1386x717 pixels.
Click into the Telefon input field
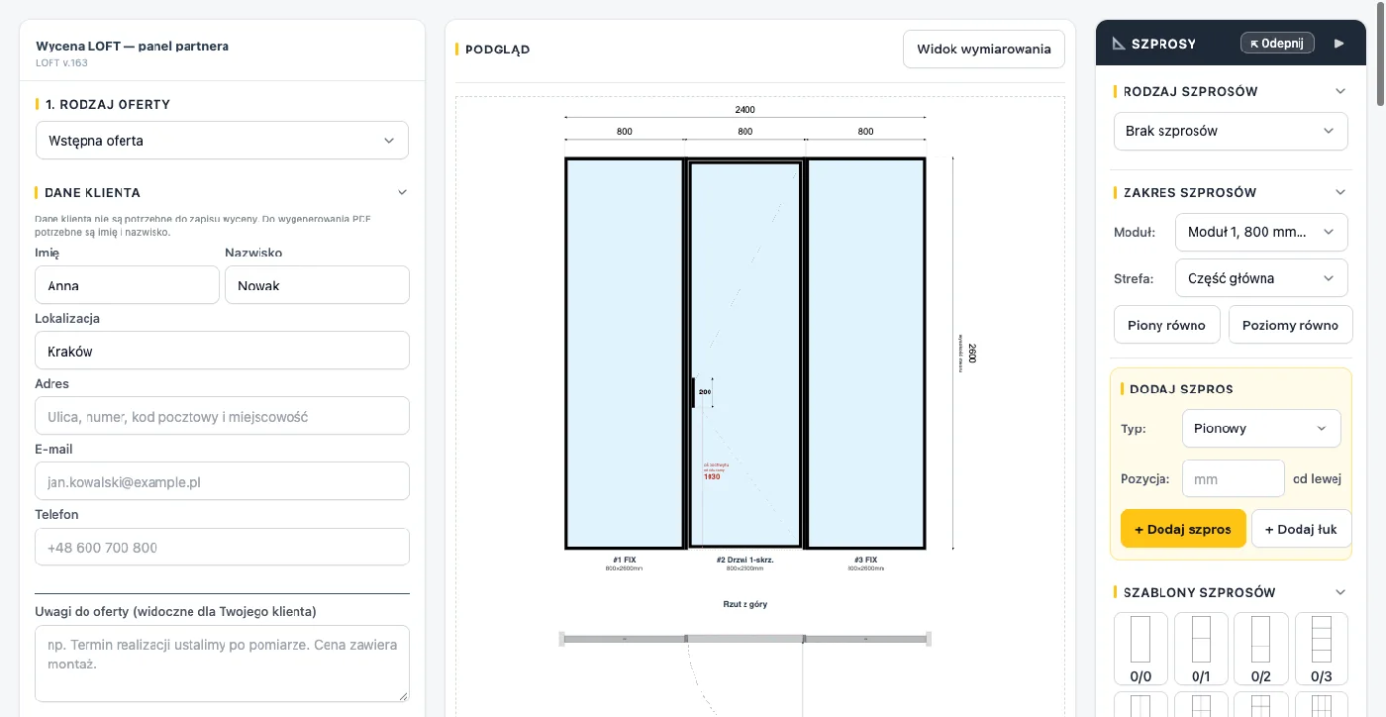click(222, 547)
